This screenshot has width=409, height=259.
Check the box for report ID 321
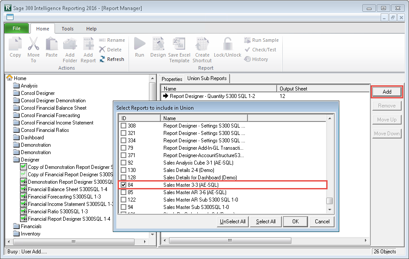click(123, 133)
